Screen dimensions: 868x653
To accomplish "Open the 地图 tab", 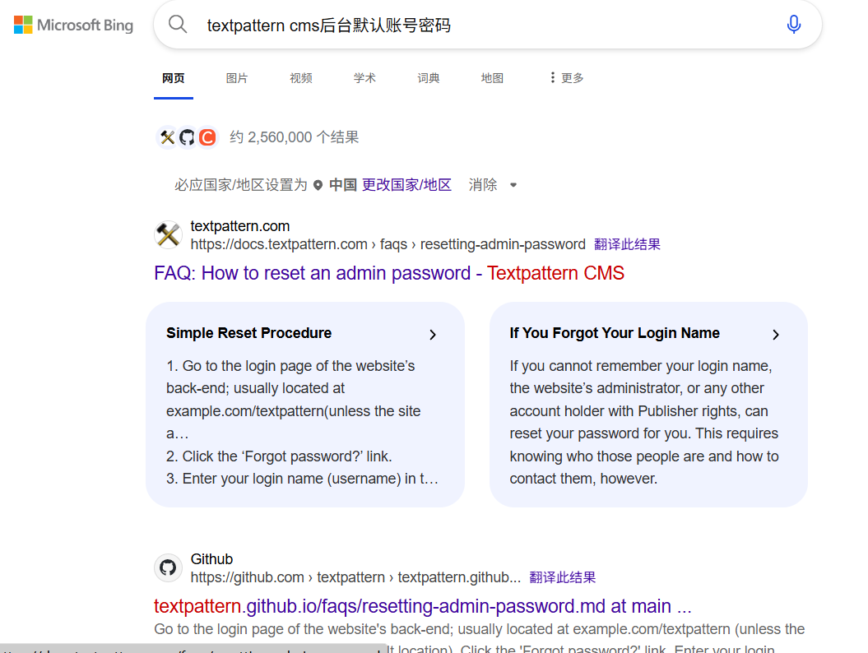I will 492,78.
